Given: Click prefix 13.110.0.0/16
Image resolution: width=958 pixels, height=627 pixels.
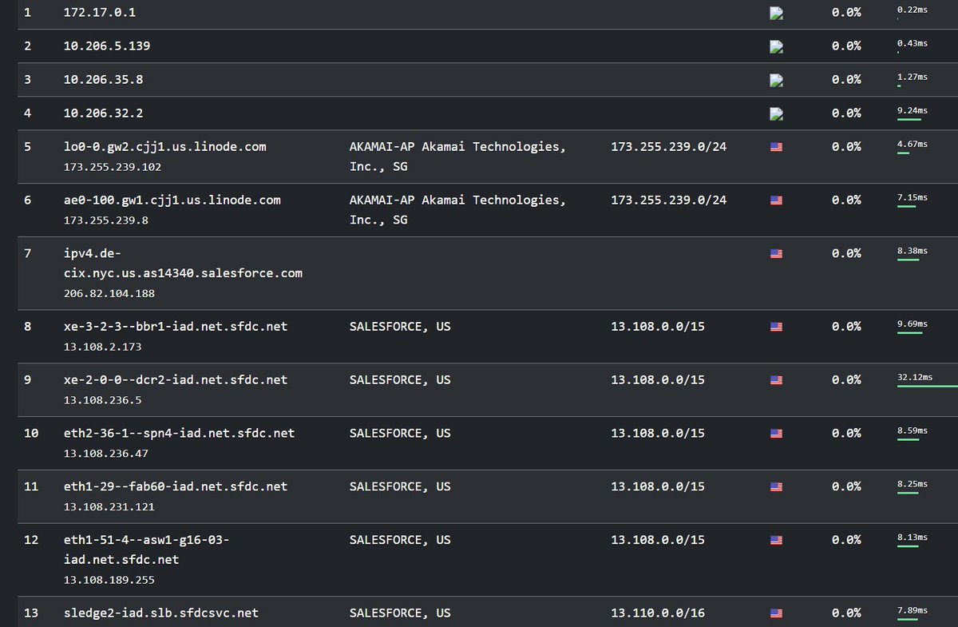Looking at the screenshot, I should click(658, 613).
